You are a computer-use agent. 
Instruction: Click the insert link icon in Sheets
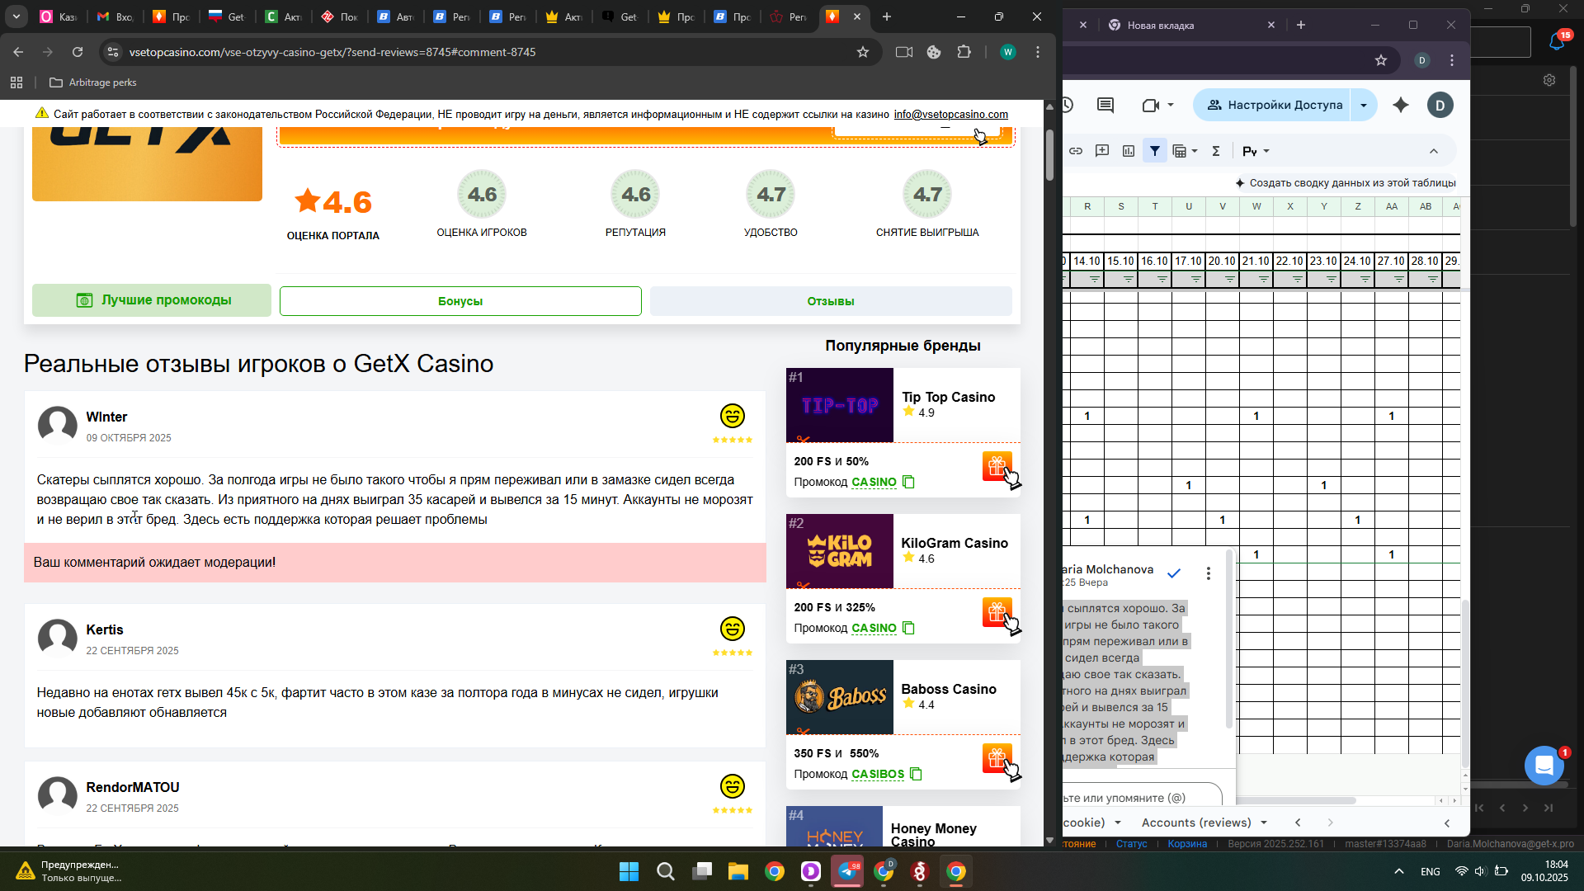[x=1076, y=151]
